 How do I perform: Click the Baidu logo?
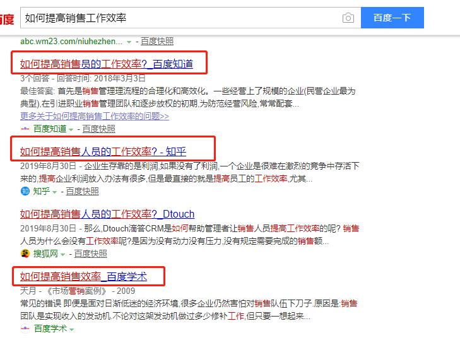(6, 19)
